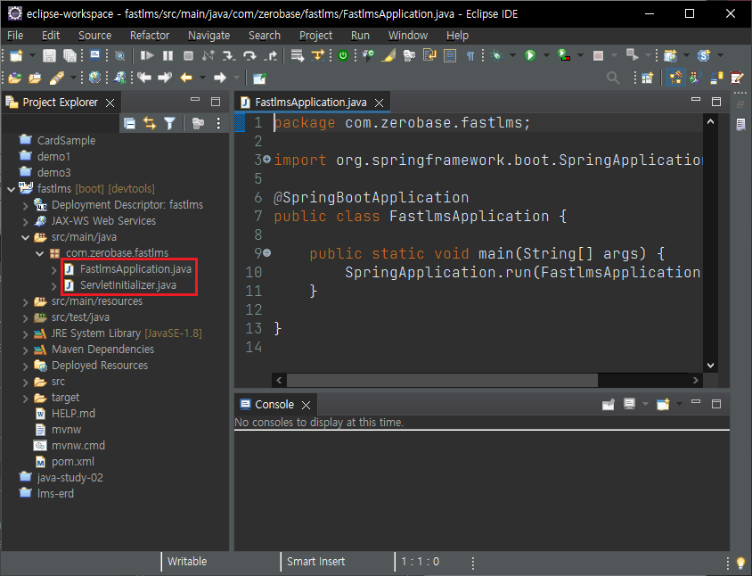
Task: Maximize the editor area
Action: pyautogui.click(x=716, y=102)
